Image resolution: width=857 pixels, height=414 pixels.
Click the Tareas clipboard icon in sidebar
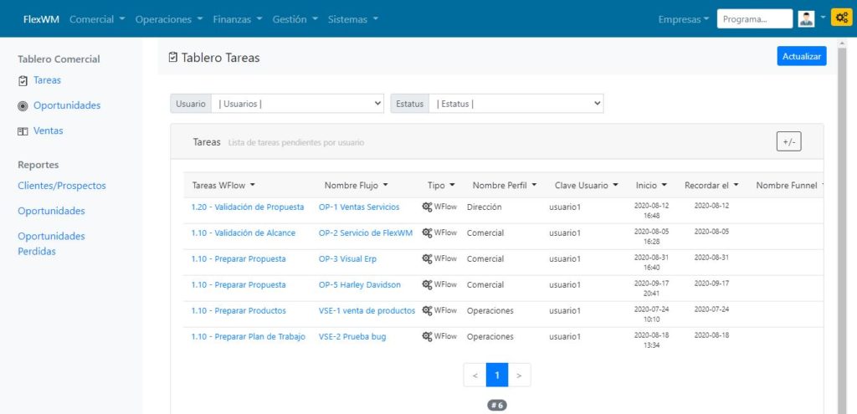coord(23,81)
